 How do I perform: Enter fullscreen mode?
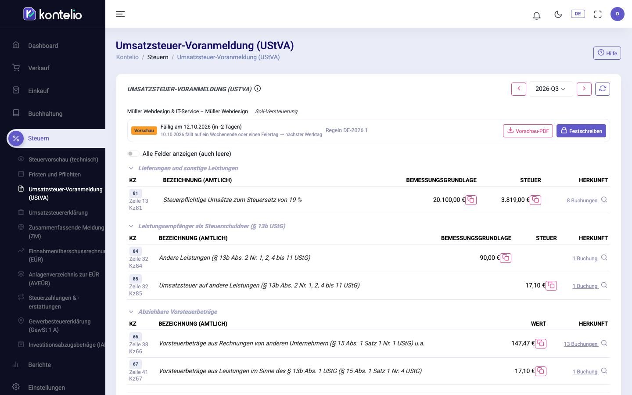(x=598, y=14)
